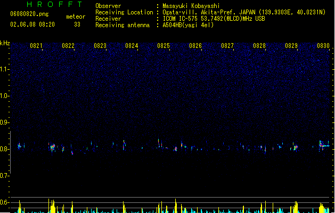
Task: Click the 0826 time marker
Action: (x=195, y=46)
